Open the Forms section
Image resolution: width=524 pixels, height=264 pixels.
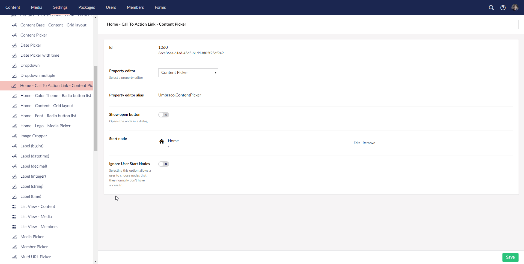pos(160,7)
